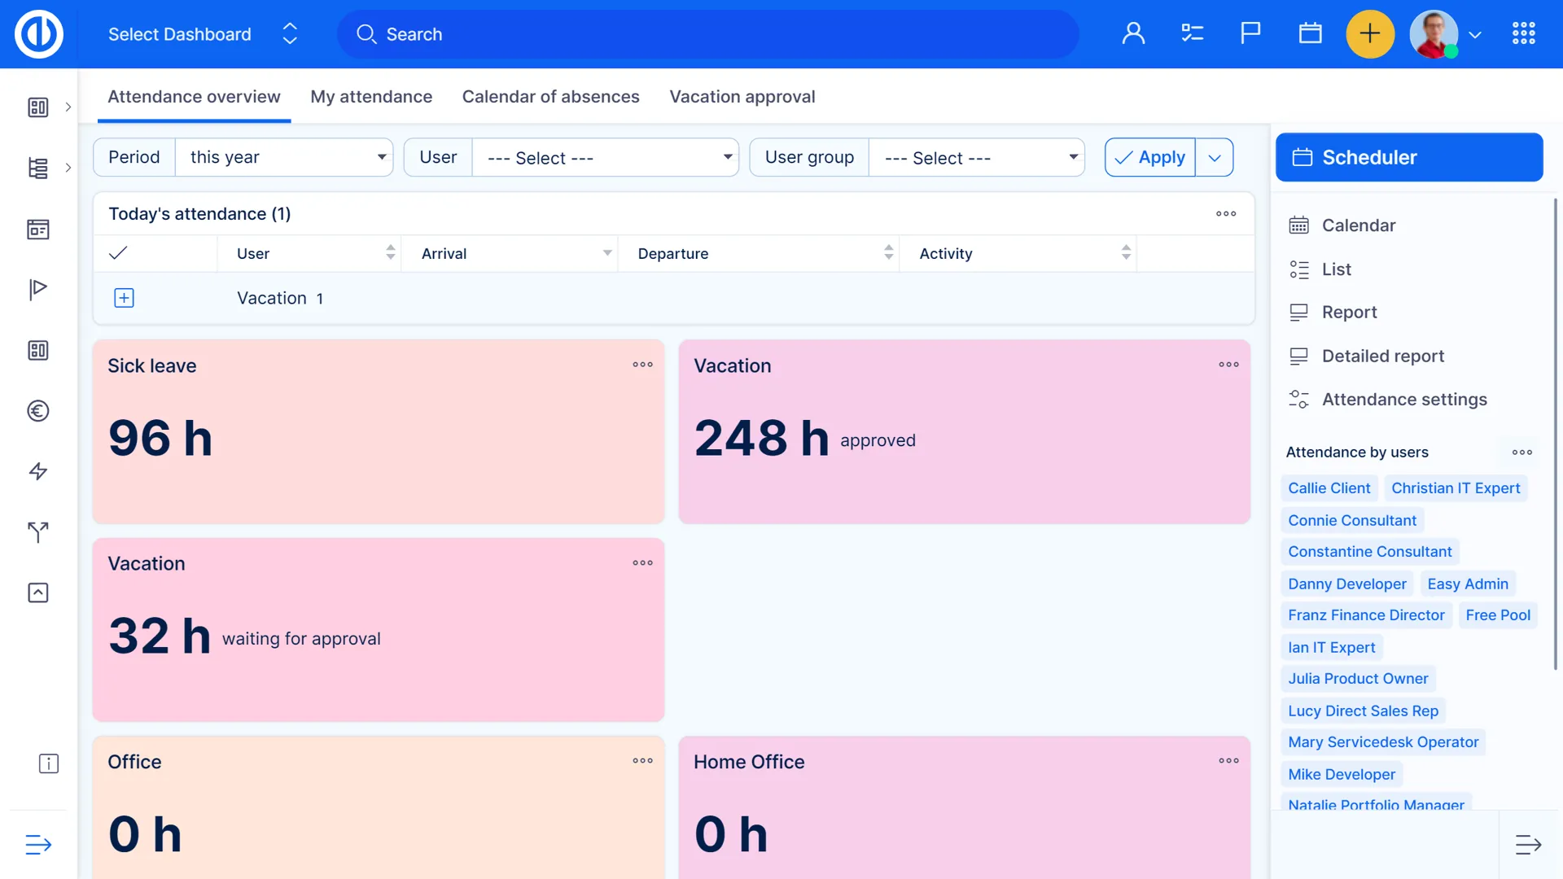Viewport: 1563px width, 879px height.
Task: Click the lightning bolt sidebar icon
Action: (x=38, y=471)
